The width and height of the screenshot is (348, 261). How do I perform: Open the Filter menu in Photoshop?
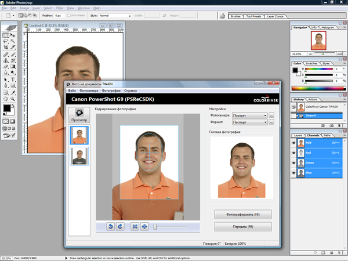pos(60,8)
